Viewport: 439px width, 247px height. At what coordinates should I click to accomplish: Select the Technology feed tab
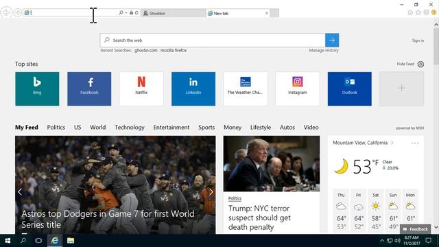[x=130, y=128]
